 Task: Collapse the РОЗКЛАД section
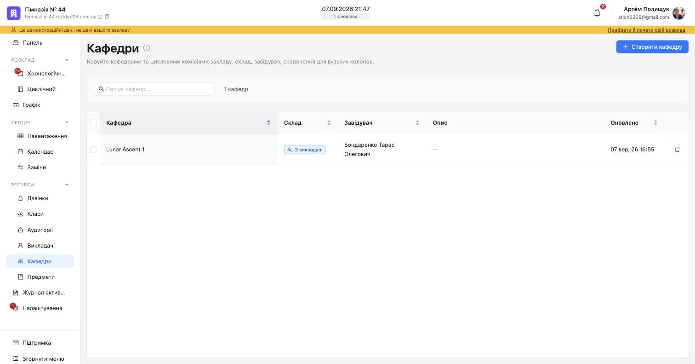pyautogui.click(x=67, y=60)
